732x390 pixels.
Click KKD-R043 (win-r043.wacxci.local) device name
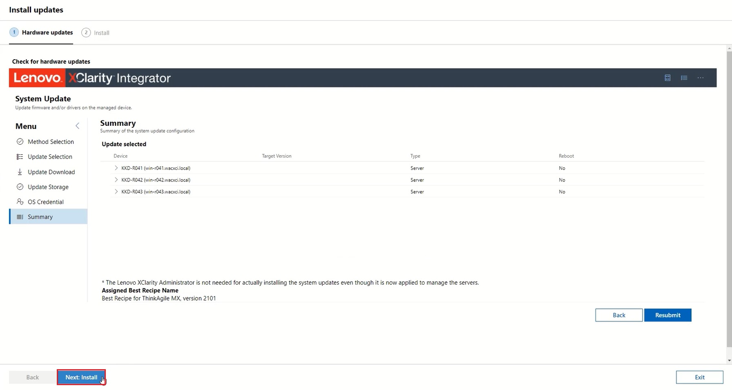156,192
